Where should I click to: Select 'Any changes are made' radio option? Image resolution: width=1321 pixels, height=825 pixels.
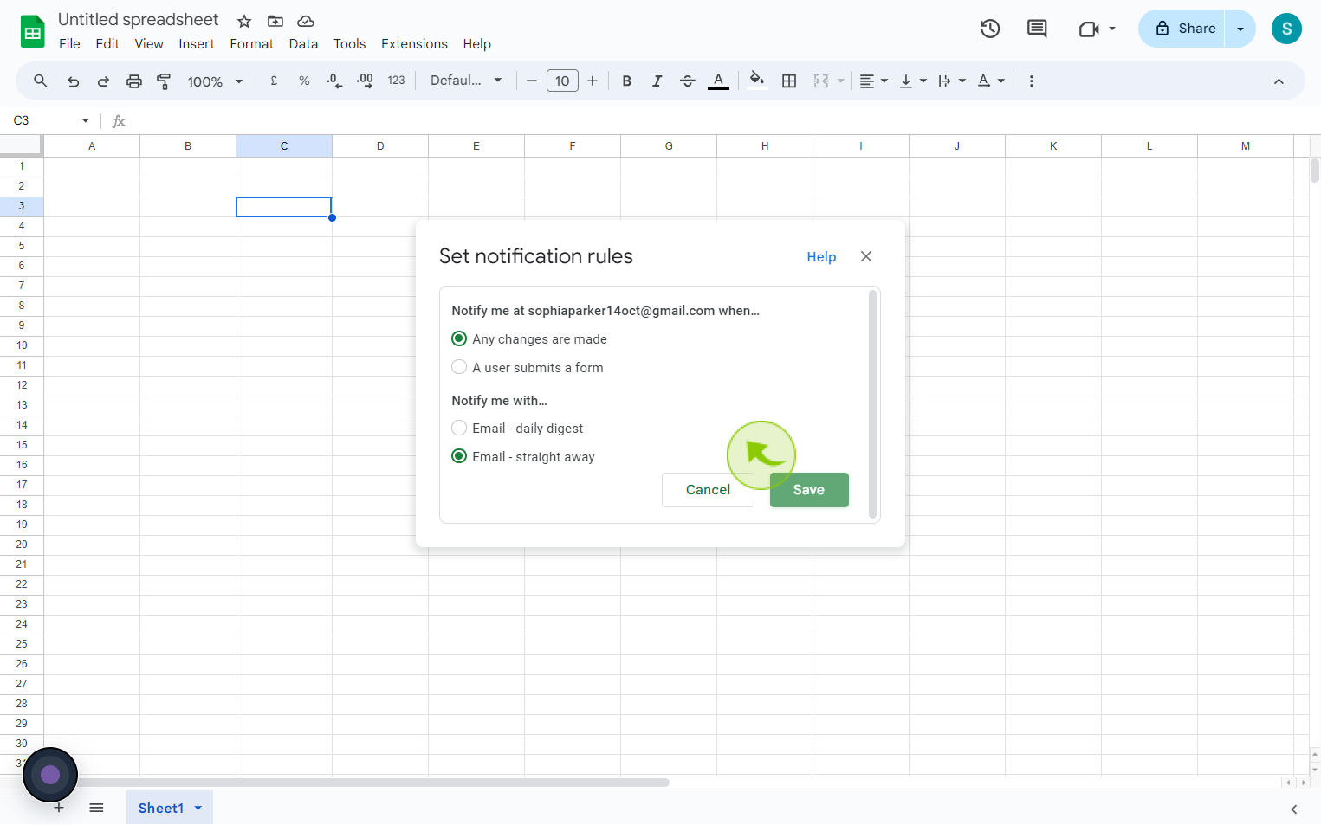point(459,338)
